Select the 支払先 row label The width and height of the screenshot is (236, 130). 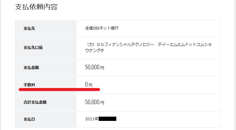click(29, 29)
